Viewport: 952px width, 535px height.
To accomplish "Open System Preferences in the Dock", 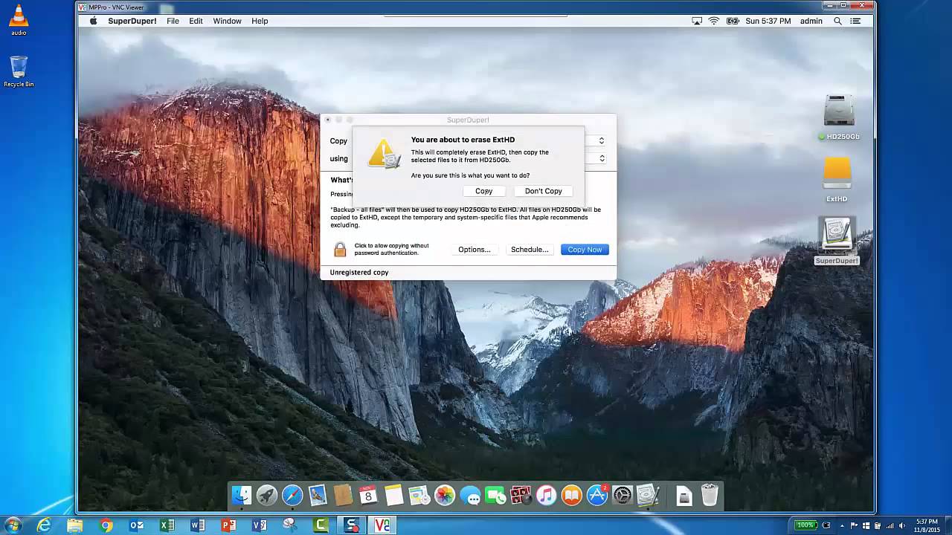I will click(x=622, y=495).
